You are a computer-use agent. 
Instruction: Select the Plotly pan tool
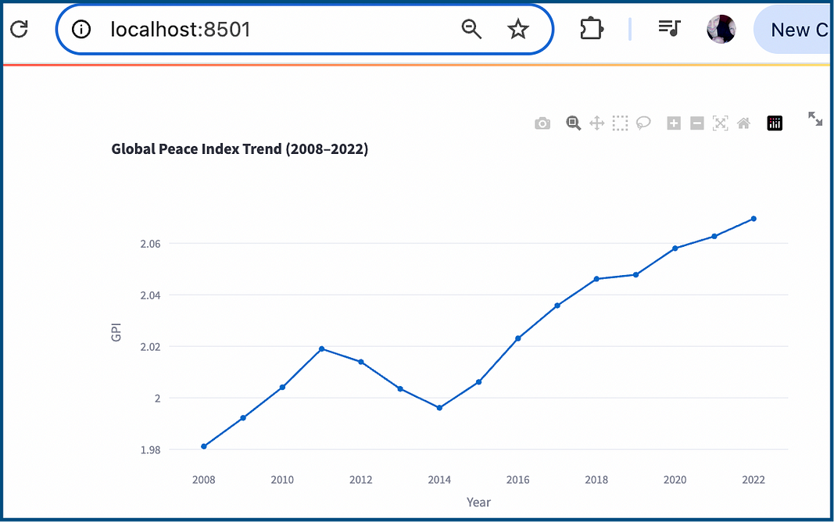[x=597, y=123]
